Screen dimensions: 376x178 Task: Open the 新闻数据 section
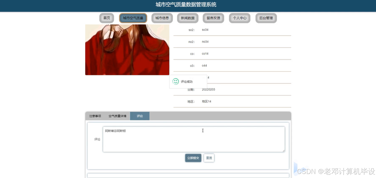coord(188,18)
